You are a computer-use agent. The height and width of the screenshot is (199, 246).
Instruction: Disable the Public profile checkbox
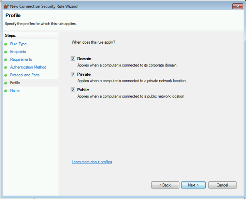(73, 90)
